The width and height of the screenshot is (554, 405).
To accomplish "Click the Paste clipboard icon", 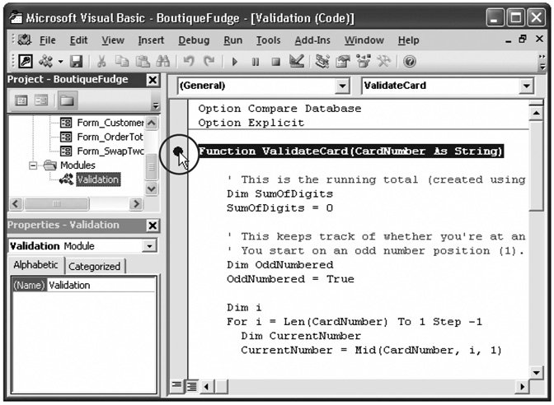I will [143, 62].
